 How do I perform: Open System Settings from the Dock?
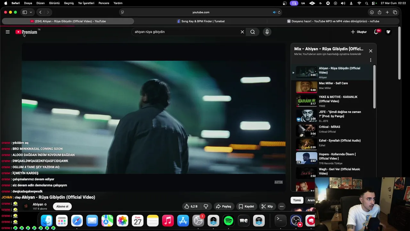pos(198,221)
